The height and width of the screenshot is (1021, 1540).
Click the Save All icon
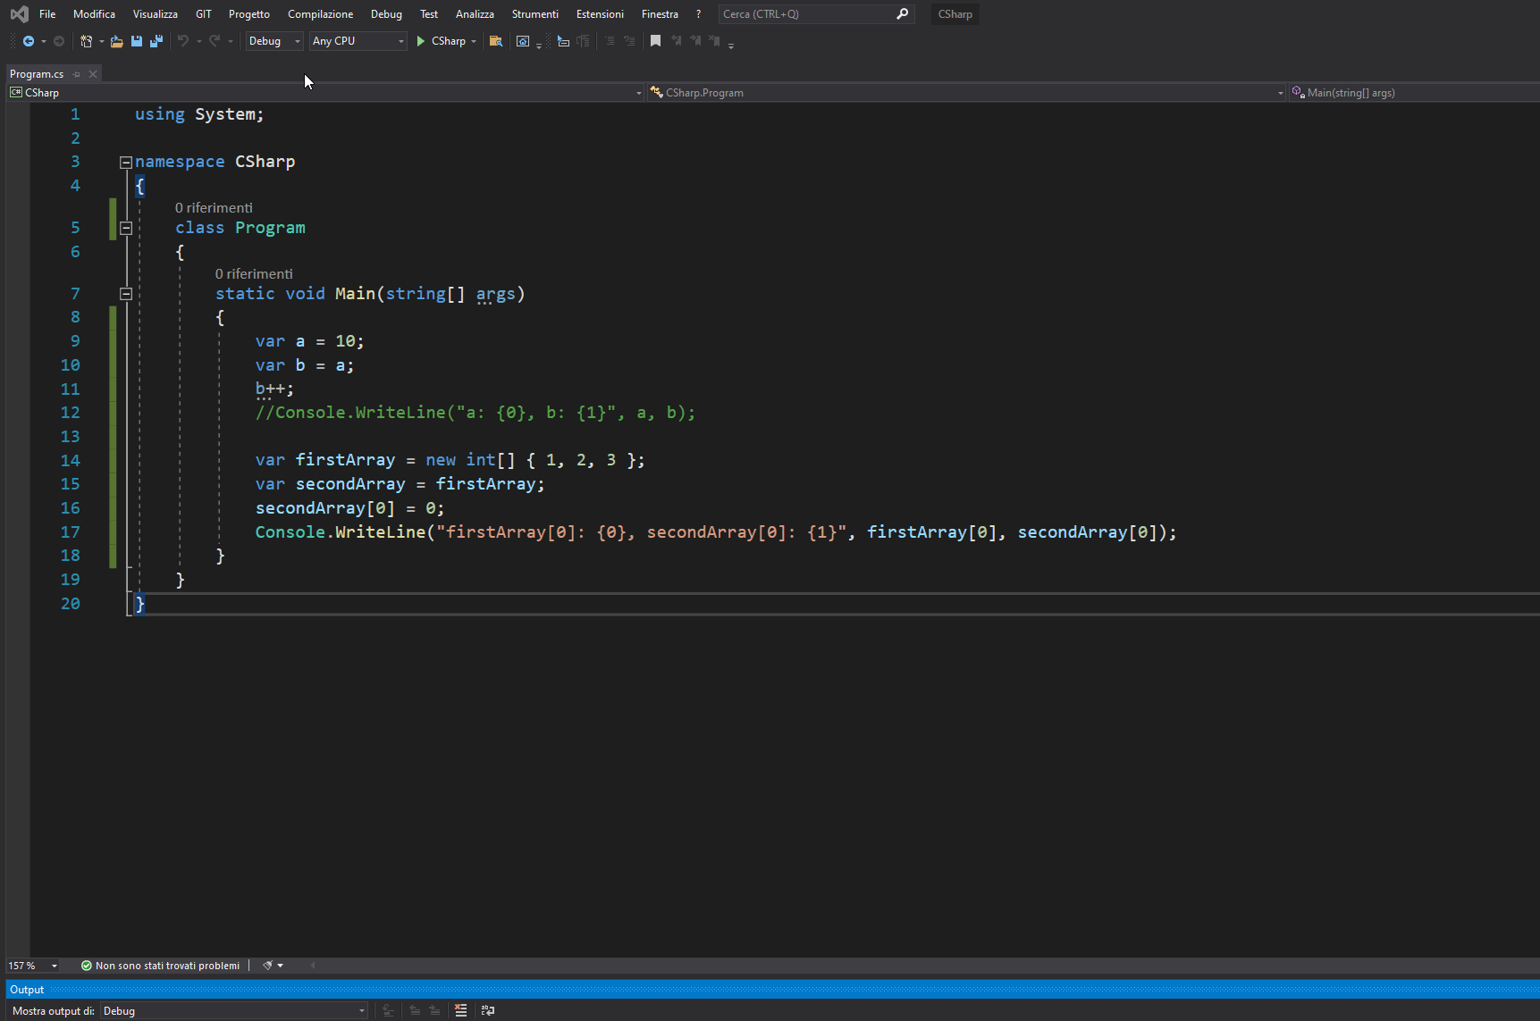tap(156, 41)
